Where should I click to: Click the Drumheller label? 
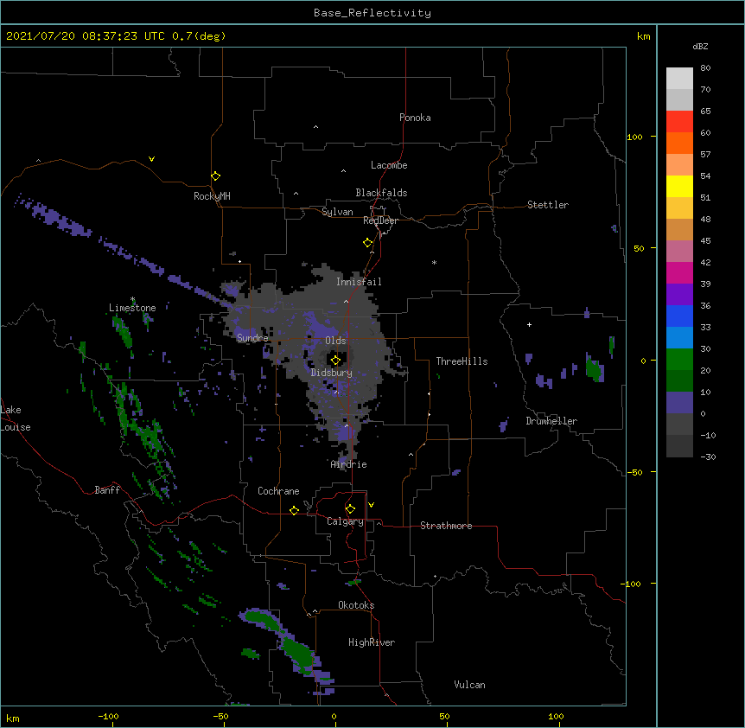(551, 421)
